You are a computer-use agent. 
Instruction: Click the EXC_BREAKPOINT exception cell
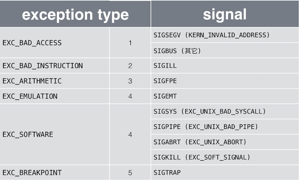tap(32, 173)
